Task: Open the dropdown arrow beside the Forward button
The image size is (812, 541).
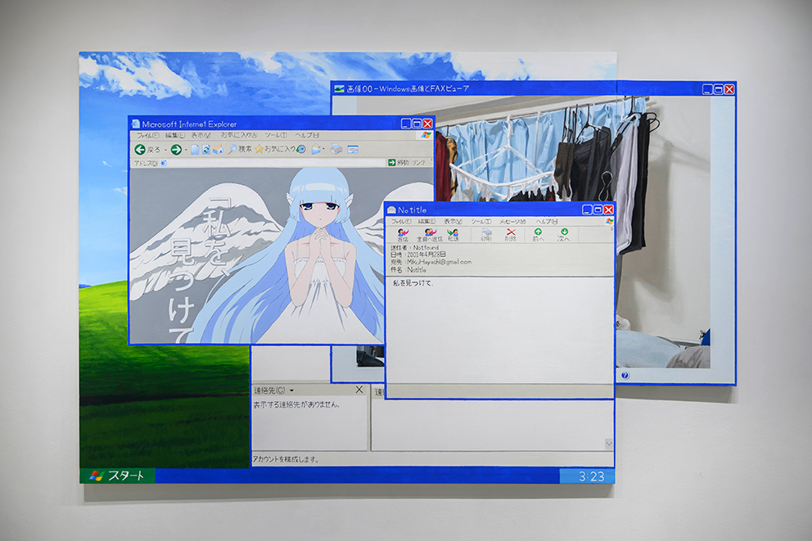Action: click(x=185, y=150)
